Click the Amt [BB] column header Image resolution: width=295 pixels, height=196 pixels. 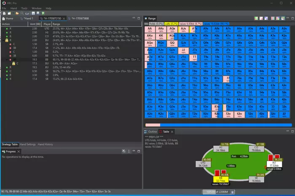[35, 24]
